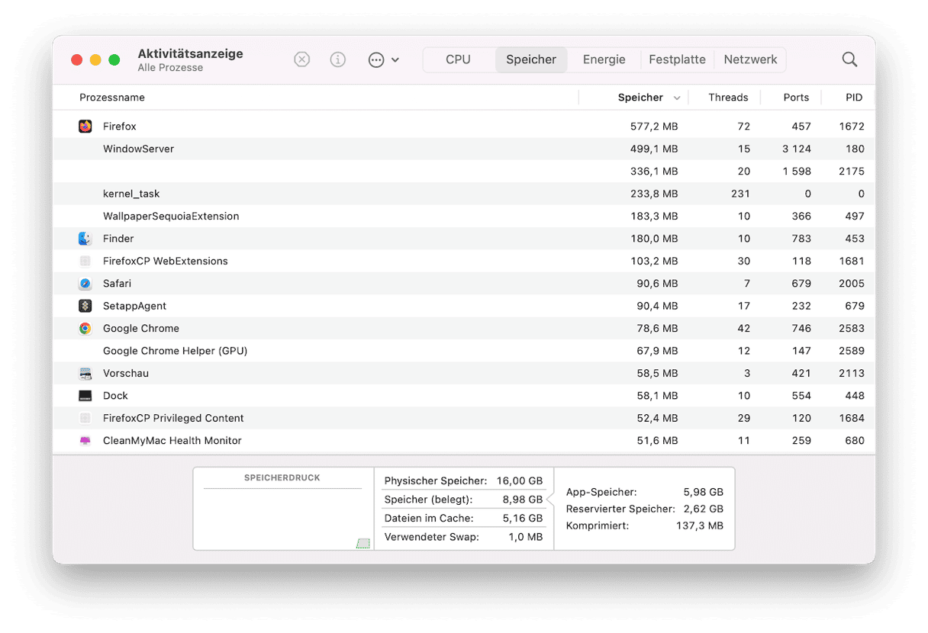Click the Safari compass icon
Screen dimensions: 928x633
[85, 284]
